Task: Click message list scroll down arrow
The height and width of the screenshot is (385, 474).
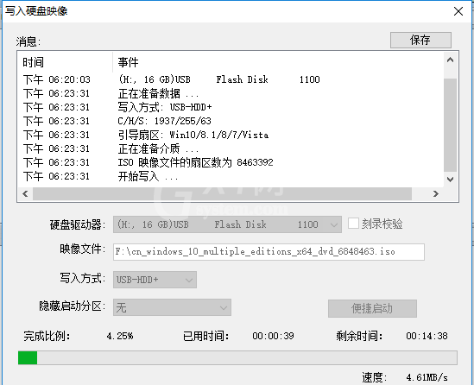Action: pyautogui.click(x=450, y=180)
